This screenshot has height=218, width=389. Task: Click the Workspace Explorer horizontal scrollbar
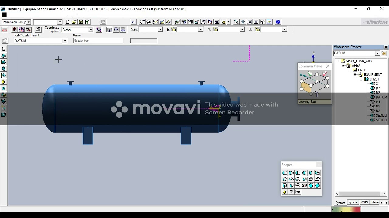click(360, 194)
